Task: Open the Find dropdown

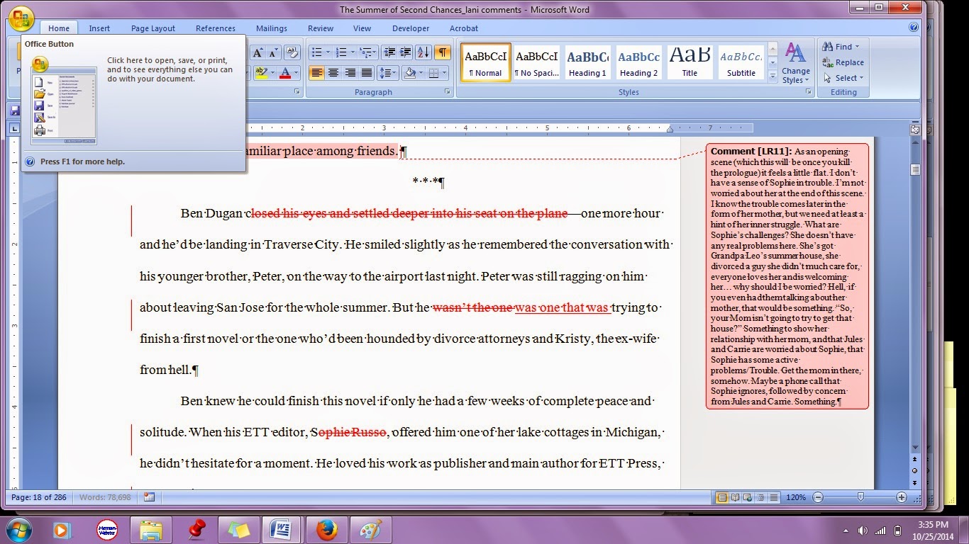Action: pos(841,47)
